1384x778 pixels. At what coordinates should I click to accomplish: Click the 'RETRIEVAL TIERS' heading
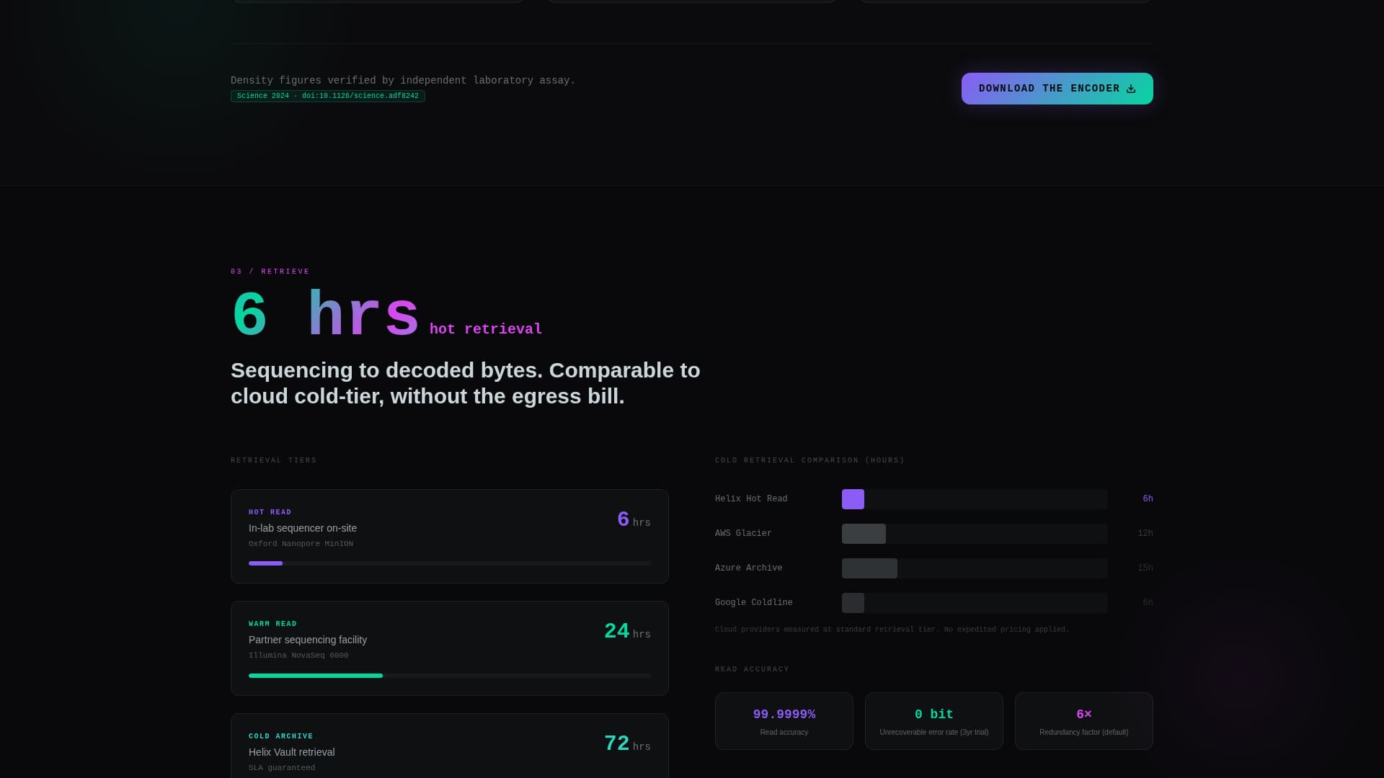click(274, 460)
